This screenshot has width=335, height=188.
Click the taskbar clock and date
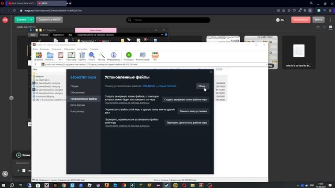[x=320, y=185]
